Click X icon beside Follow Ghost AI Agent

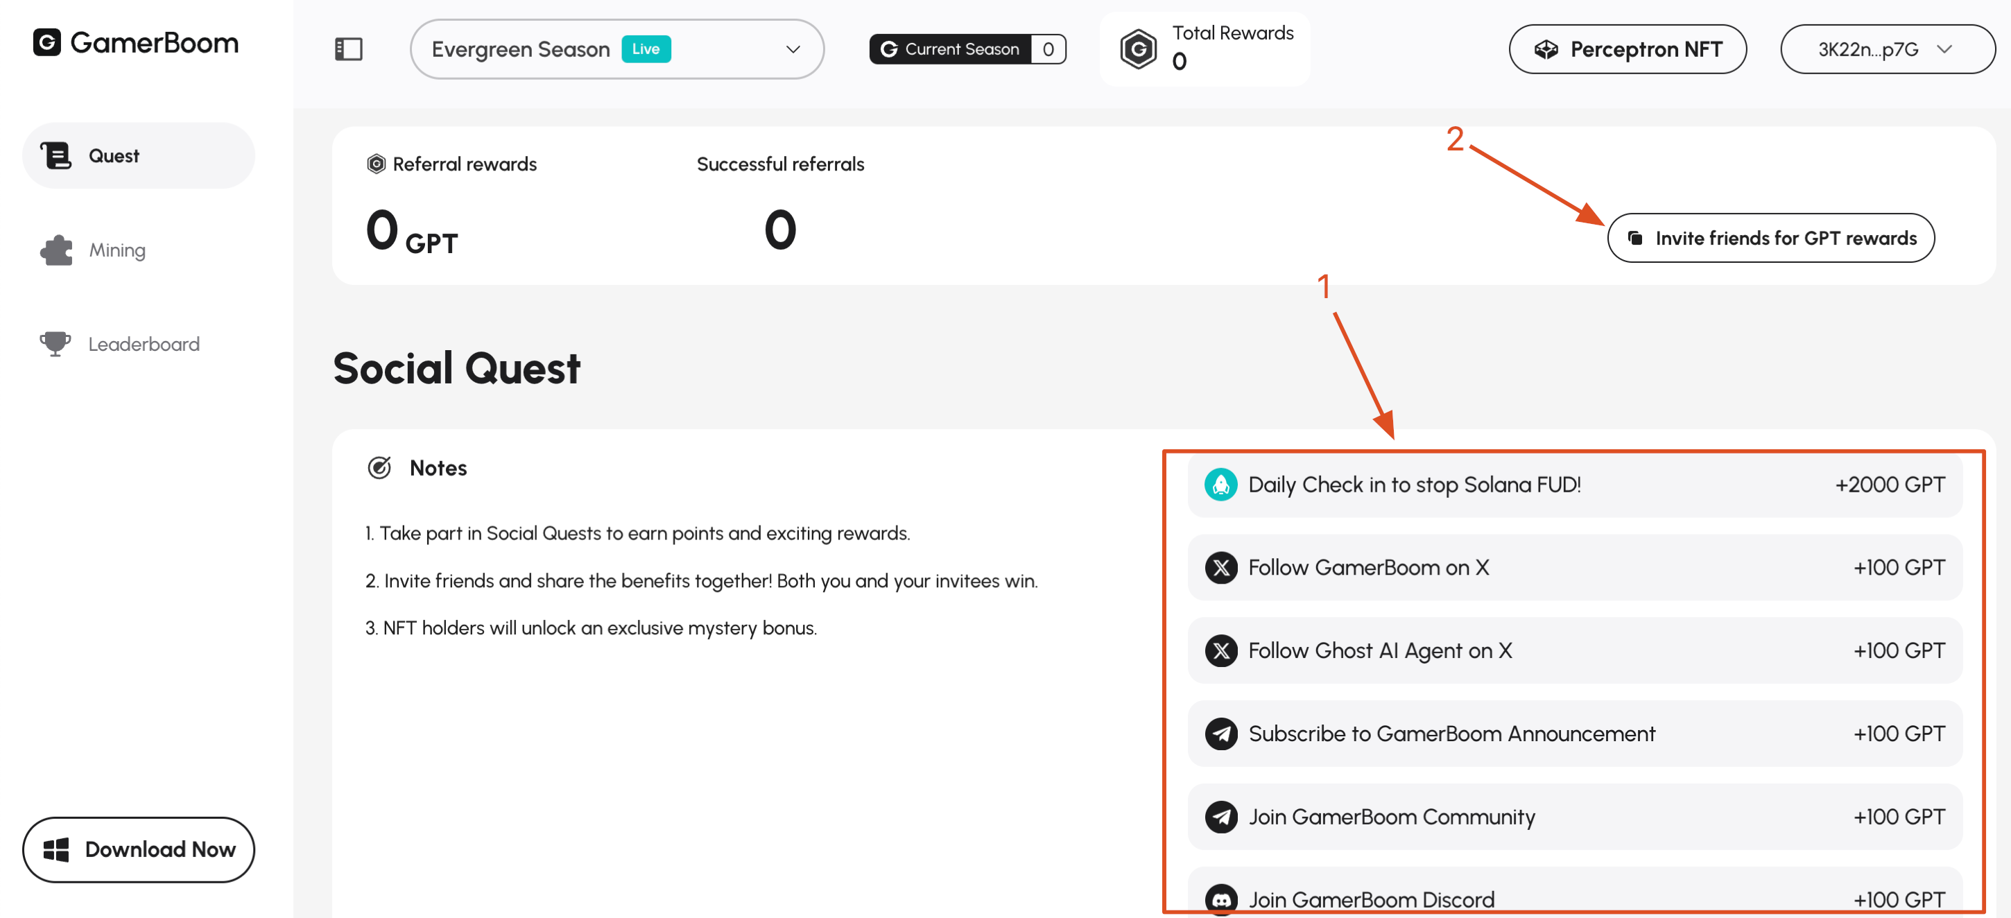click(x=1221, y=650)
